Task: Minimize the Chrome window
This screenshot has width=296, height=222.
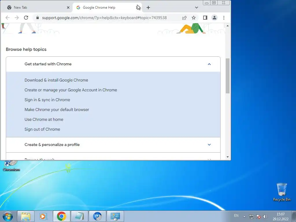Action: [x=207, y=3]
